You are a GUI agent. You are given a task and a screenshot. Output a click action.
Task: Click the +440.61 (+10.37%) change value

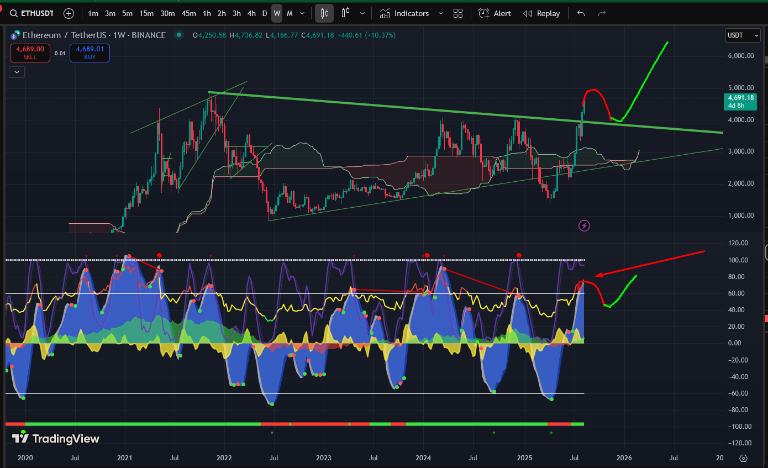pyautogui.click(x=367, y=35)
